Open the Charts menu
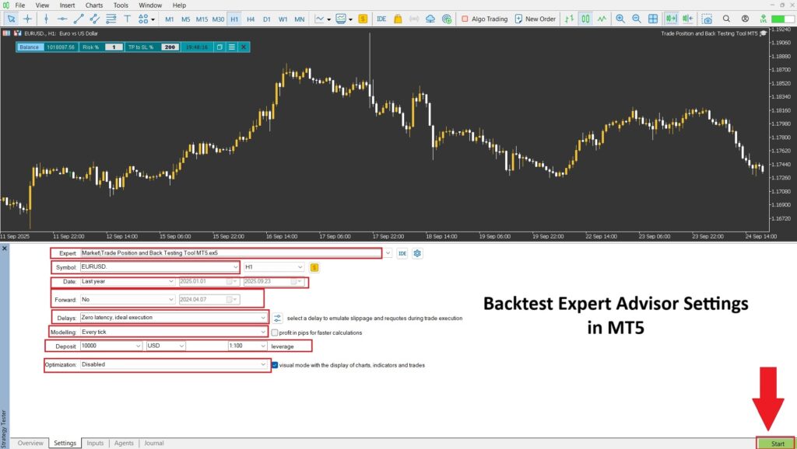This screenshot has height=449, width=797. 93,5
